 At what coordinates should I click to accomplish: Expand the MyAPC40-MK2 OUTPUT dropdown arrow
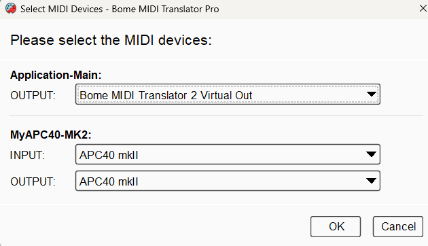pos(371,181)
